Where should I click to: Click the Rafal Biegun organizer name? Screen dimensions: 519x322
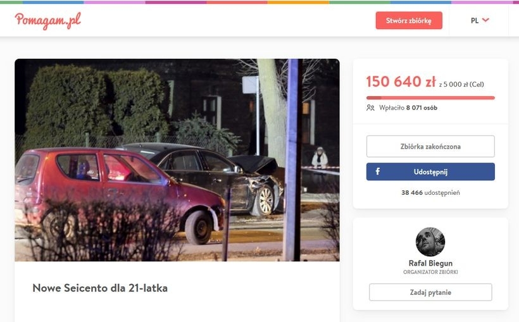tap(430, 263)
